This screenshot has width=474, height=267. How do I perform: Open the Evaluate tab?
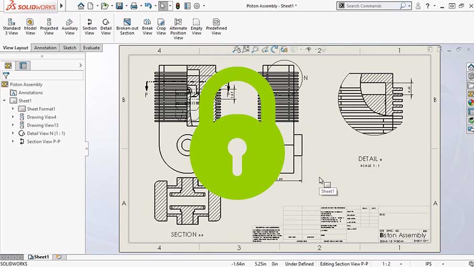pyautogui.click(x=91, y=48)
